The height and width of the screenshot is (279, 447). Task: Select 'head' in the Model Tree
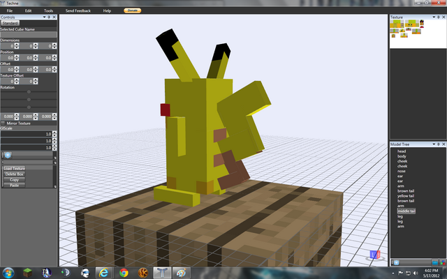point(402,151)
